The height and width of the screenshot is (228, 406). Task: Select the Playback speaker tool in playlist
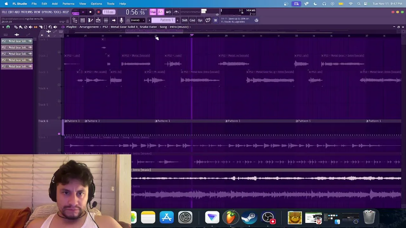point(55,27)
